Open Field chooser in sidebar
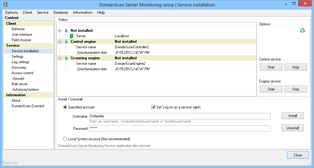 click(21, 40)
